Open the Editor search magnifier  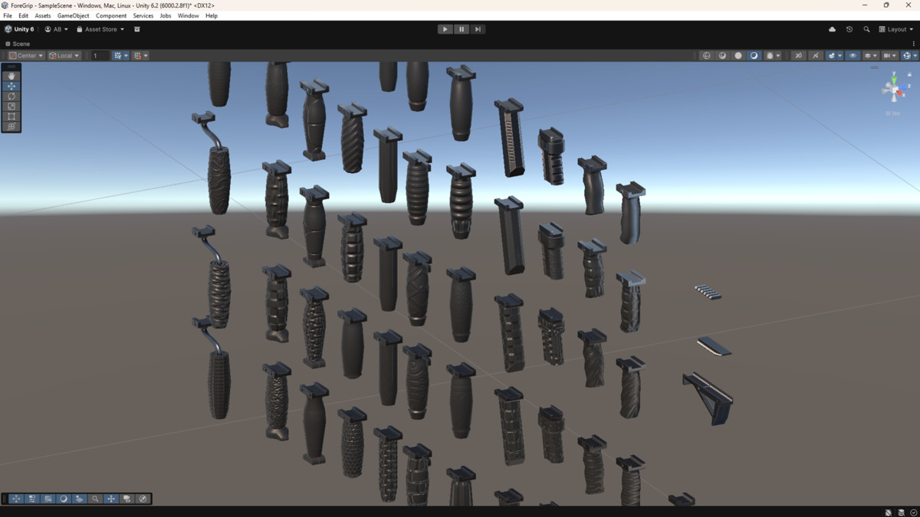coord(866,29)
